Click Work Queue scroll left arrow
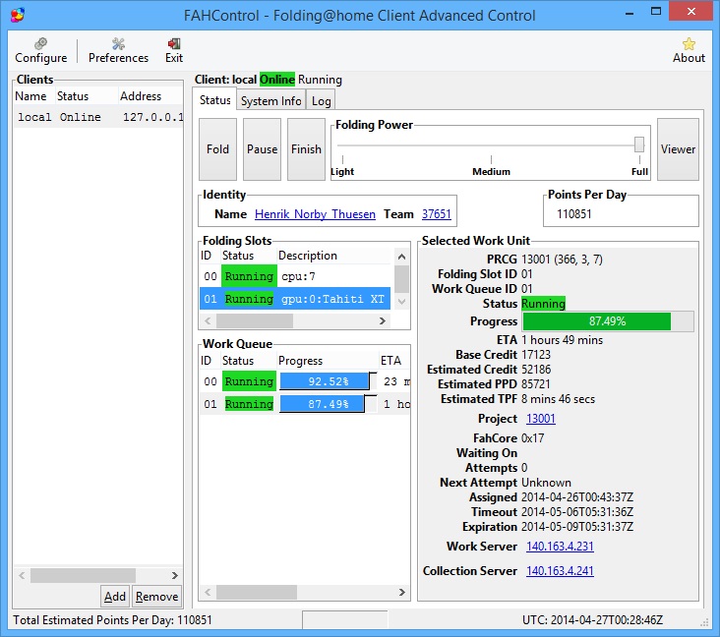Viewport: 720px width, 637px height. click(208, 592)
